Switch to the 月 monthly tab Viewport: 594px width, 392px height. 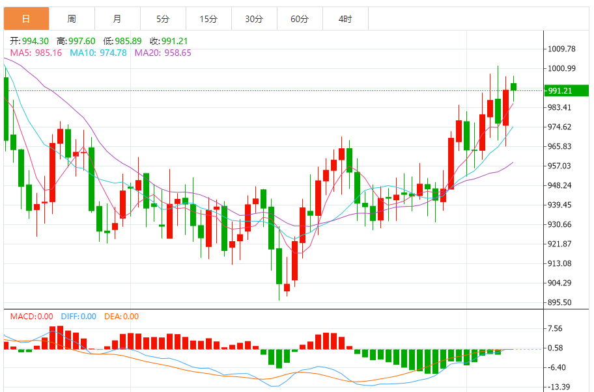(x=117, y=18)
